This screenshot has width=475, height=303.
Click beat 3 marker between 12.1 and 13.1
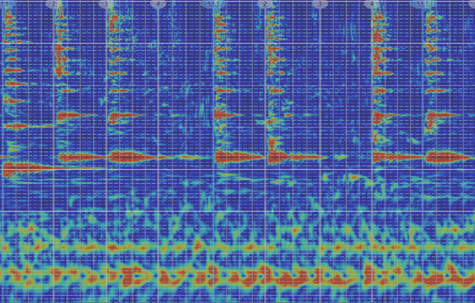pos(319,4)
